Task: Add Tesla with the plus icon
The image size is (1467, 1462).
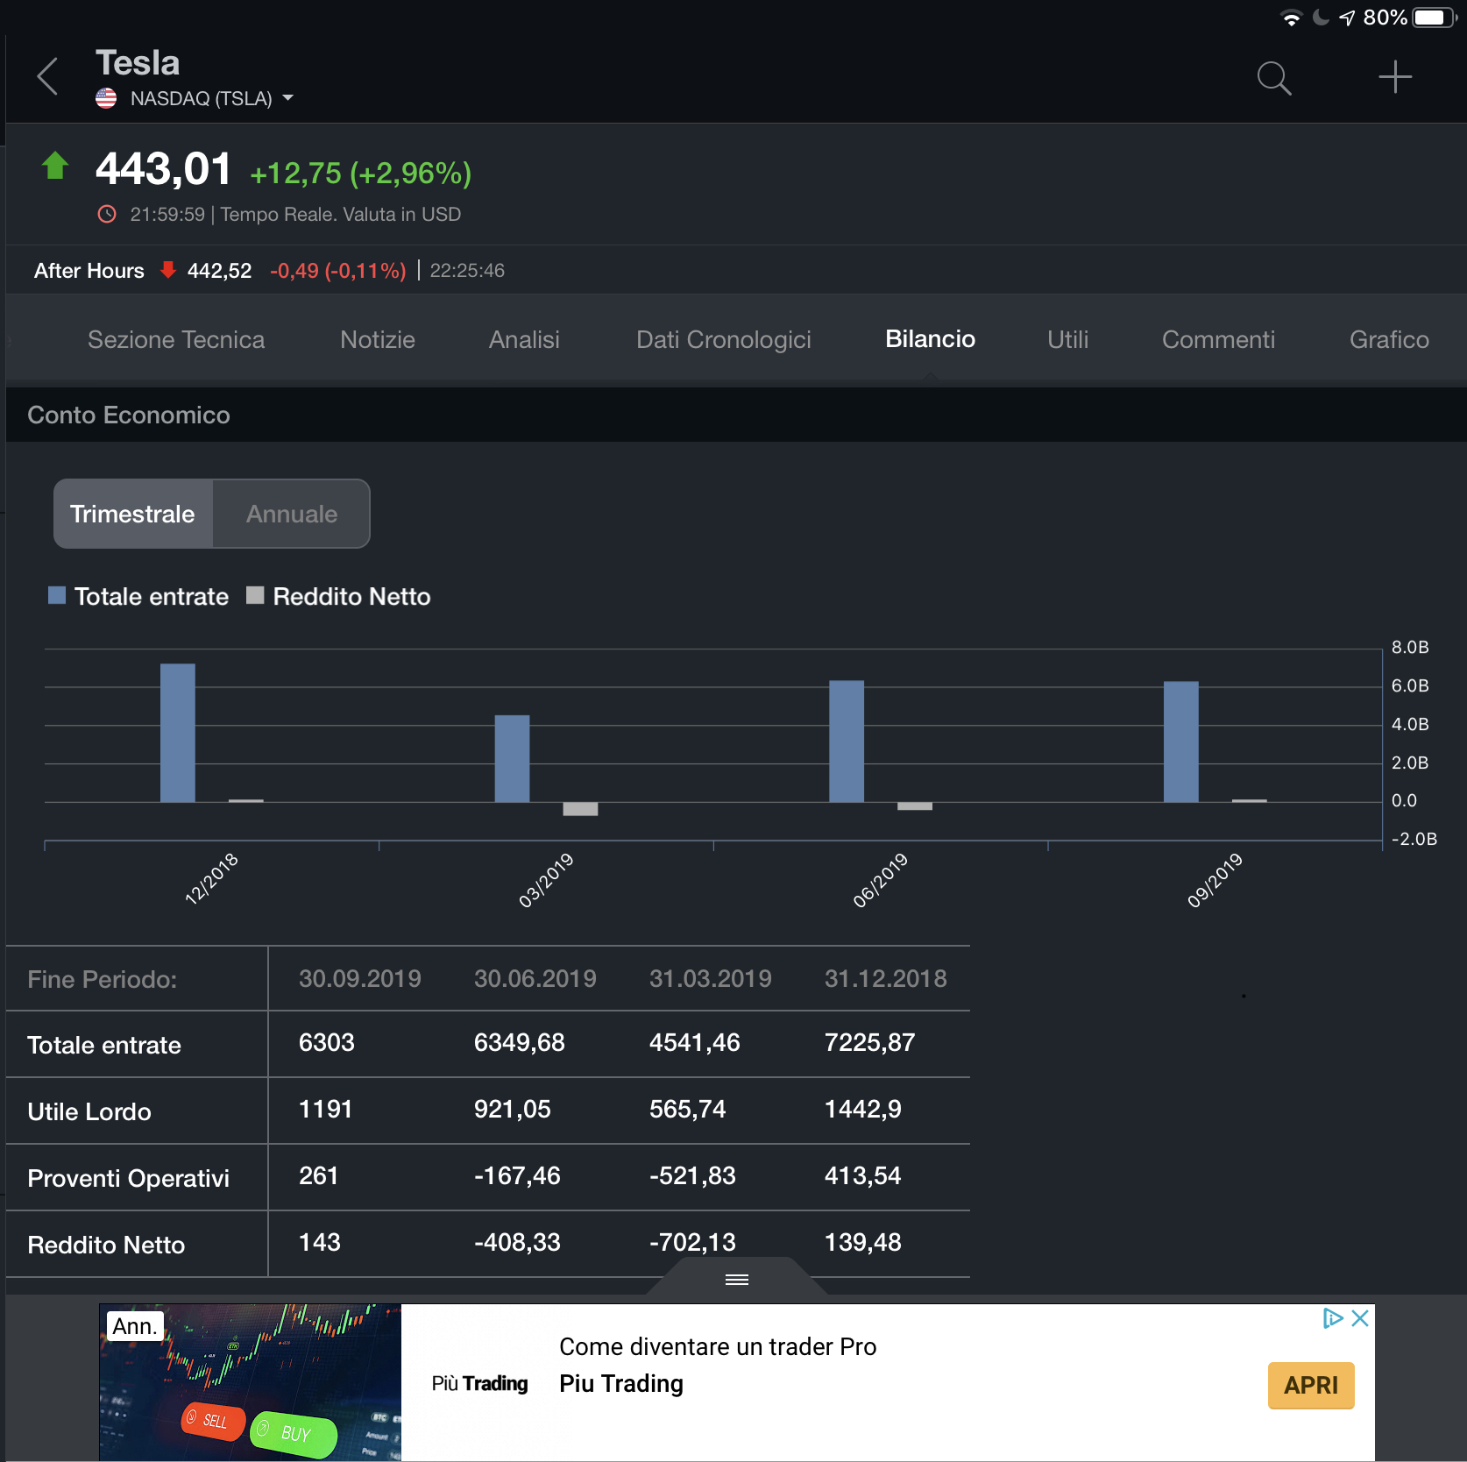Action: click(x=1394, y=77)
